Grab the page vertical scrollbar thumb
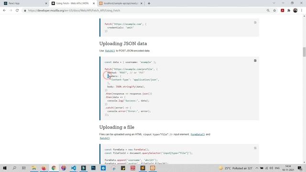The height and width of the screenshot is (172, 306). (304, 52)
